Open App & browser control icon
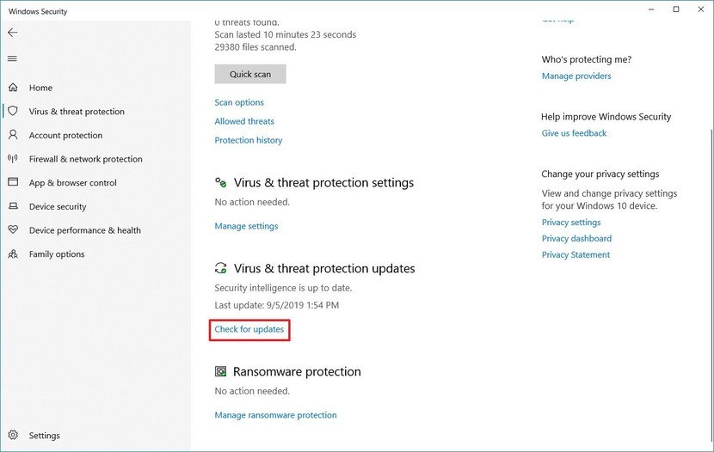This screenshot has height=452, width=714. coord(13,183)
